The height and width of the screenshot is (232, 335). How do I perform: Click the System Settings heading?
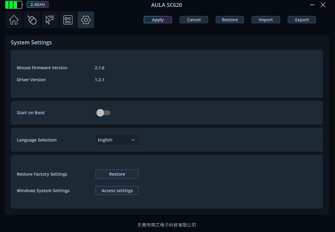[31, 43]
